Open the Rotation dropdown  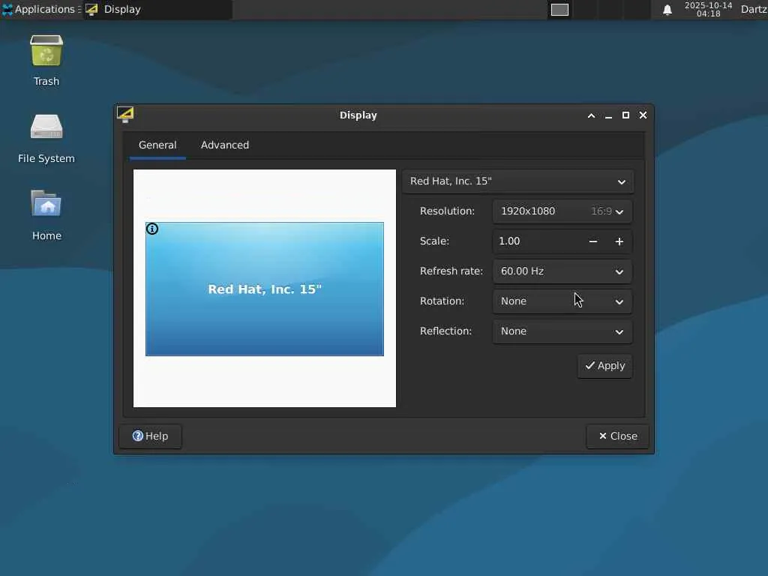(x=562, y=301)
